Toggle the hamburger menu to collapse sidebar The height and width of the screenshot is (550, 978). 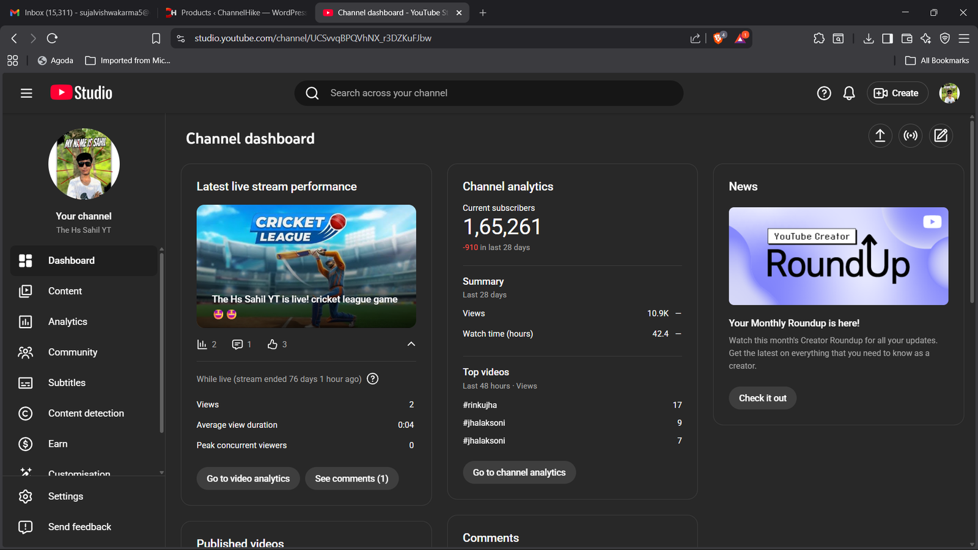pos(26,93)
